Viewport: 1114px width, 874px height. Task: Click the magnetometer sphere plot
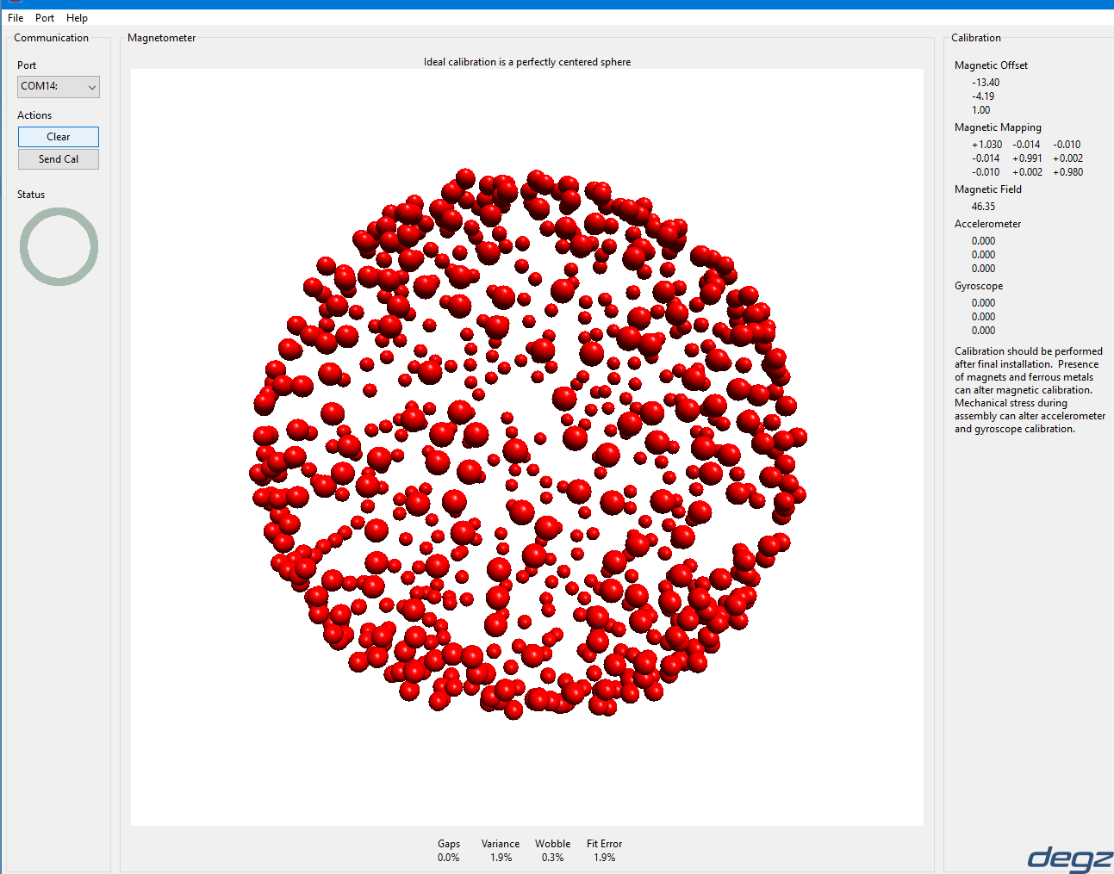(x=527, y=447)
